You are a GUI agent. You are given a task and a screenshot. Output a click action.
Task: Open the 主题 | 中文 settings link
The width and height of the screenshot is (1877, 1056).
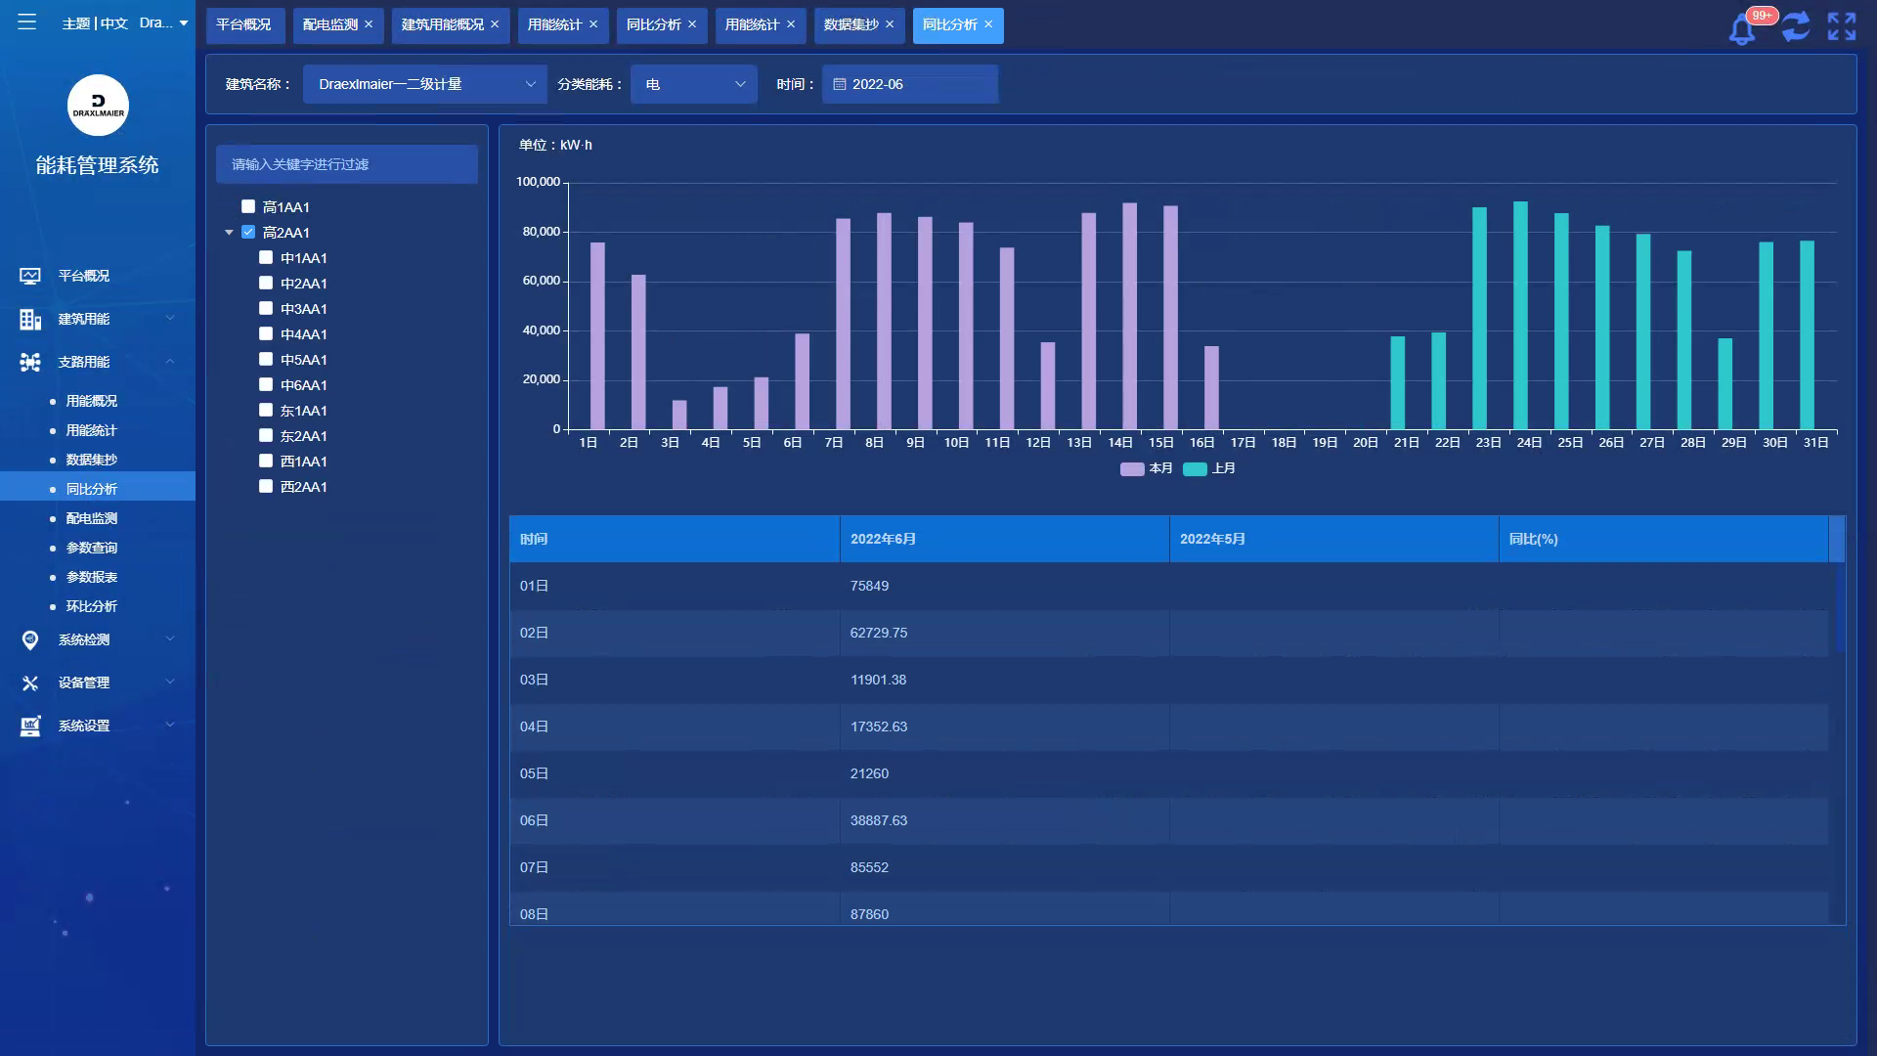[x=95, y=23]
